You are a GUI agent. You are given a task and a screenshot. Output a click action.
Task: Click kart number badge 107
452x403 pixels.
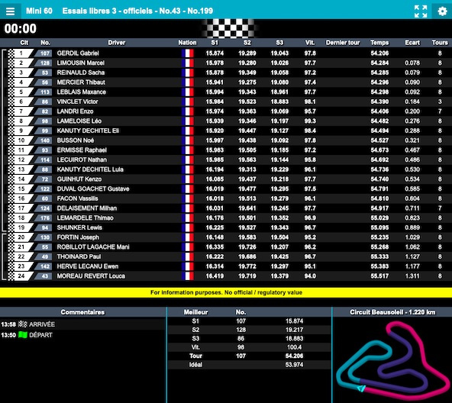(44, 53)
